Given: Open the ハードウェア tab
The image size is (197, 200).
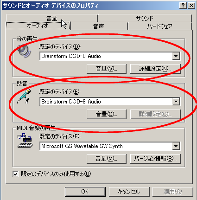Looking at the screenshot, I should coord(160,26).
